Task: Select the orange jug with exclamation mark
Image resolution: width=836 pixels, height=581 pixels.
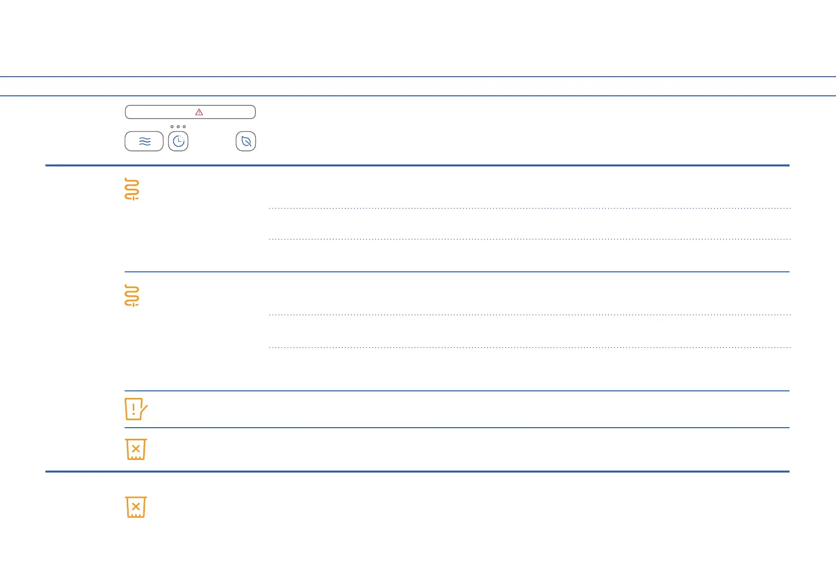Action: 135,409
